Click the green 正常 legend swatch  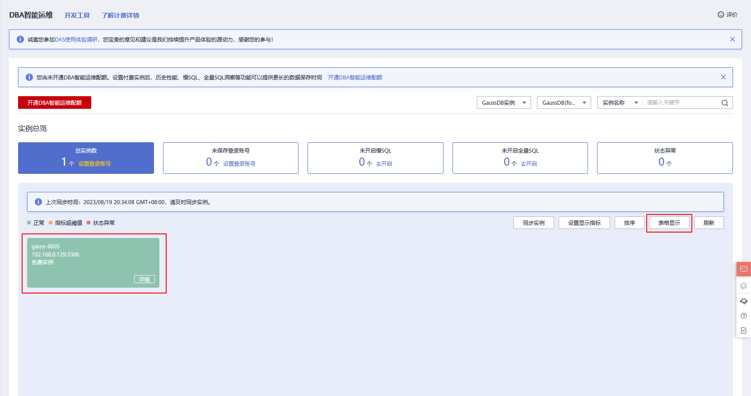(29, 223)
